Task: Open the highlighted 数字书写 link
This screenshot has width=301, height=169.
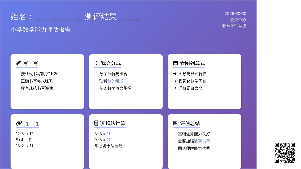Action: coord(202,141)
